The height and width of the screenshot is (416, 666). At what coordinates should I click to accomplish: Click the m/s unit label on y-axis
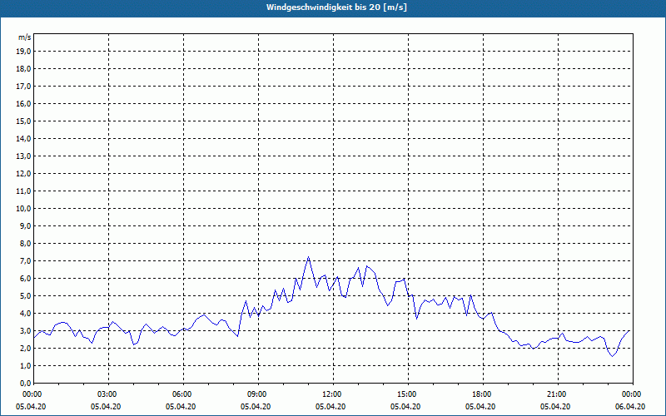pos(24,37)
